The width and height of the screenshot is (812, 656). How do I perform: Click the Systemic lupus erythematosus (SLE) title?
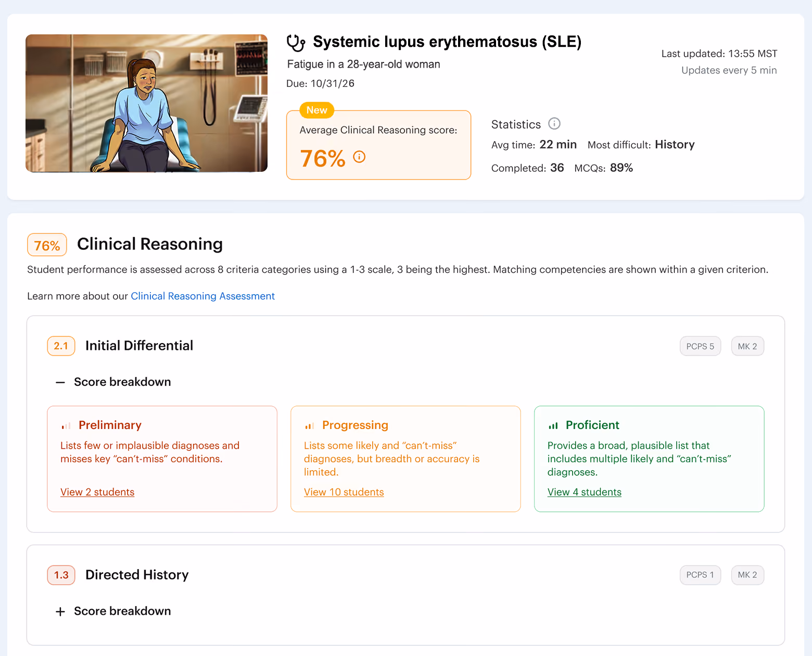click(447, 42)
